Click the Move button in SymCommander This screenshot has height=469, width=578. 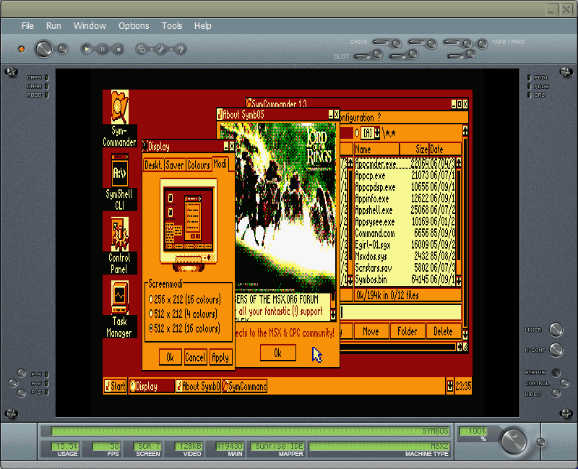(x=370, y=330)
